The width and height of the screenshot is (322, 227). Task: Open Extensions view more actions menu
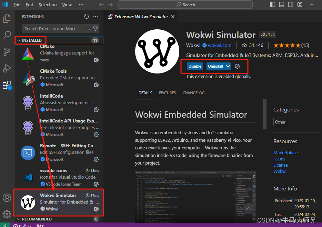coord(95,17)
